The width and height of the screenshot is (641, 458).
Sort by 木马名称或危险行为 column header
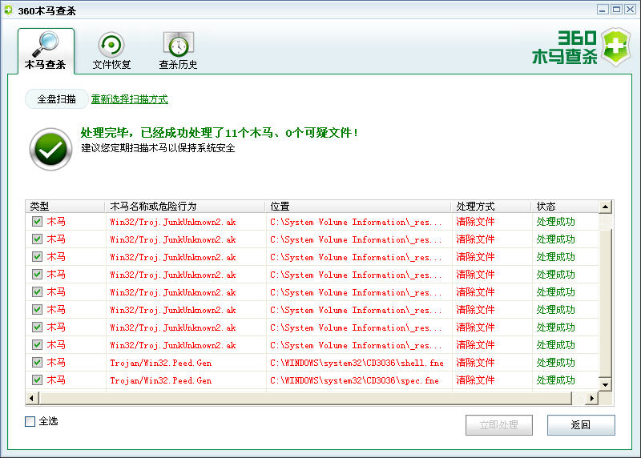point(185,207)
